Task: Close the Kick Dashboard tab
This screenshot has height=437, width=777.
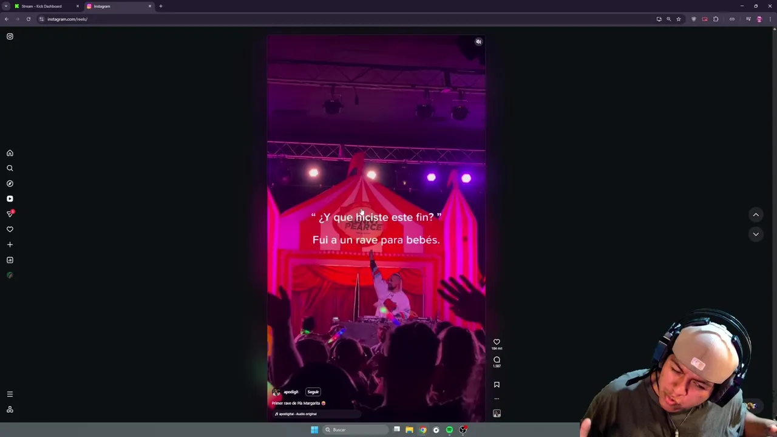Action: pos(77,6)
